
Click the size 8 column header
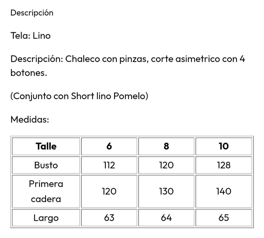(166, 146)
